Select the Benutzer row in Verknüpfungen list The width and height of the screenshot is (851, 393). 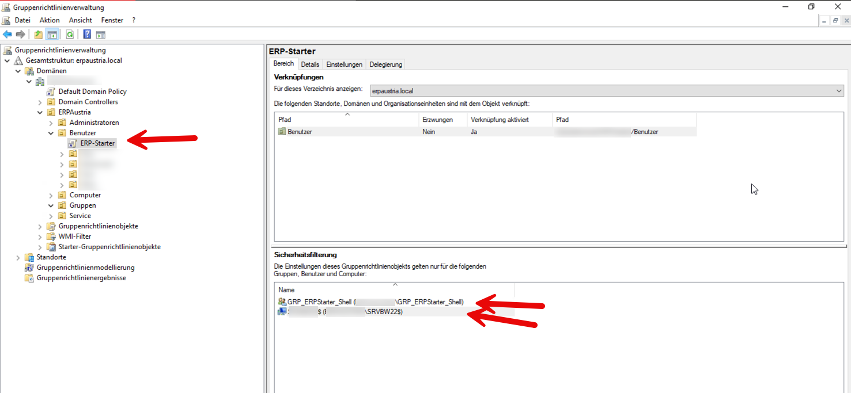click(300, 132)
